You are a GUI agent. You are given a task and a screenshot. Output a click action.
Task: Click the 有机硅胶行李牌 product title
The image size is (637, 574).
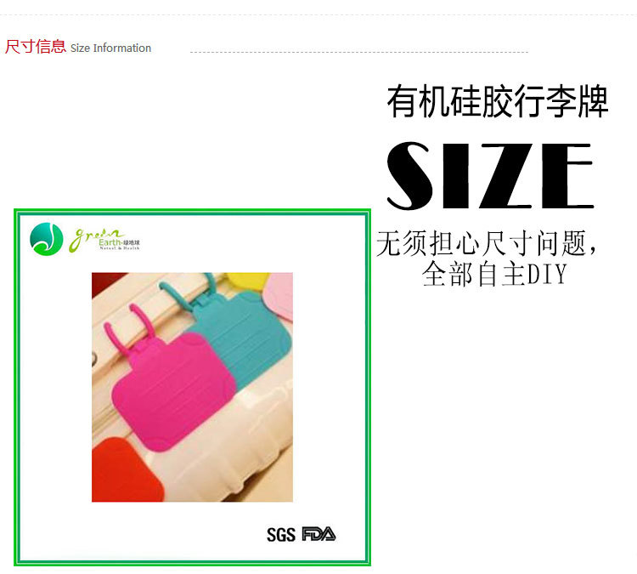(x=497, y=101)
